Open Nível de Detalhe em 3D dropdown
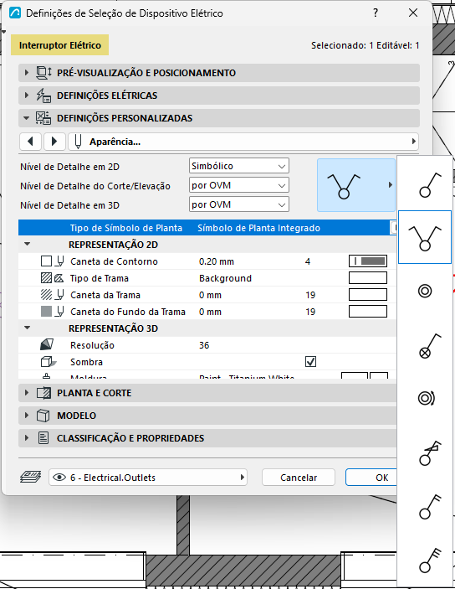The image size is (455, 589). tap(239, 204)
